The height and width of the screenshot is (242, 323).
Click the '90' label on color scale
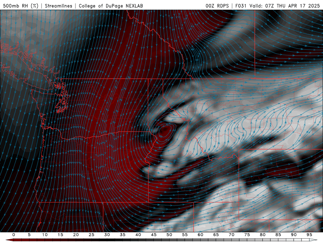pos(294,235)
